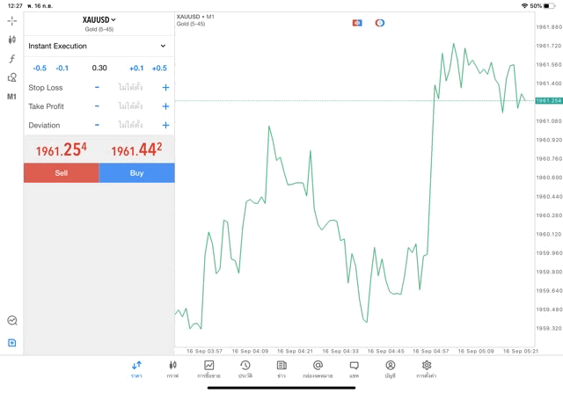Tap the blue new order icon at bottom left

tap(11, 343)
